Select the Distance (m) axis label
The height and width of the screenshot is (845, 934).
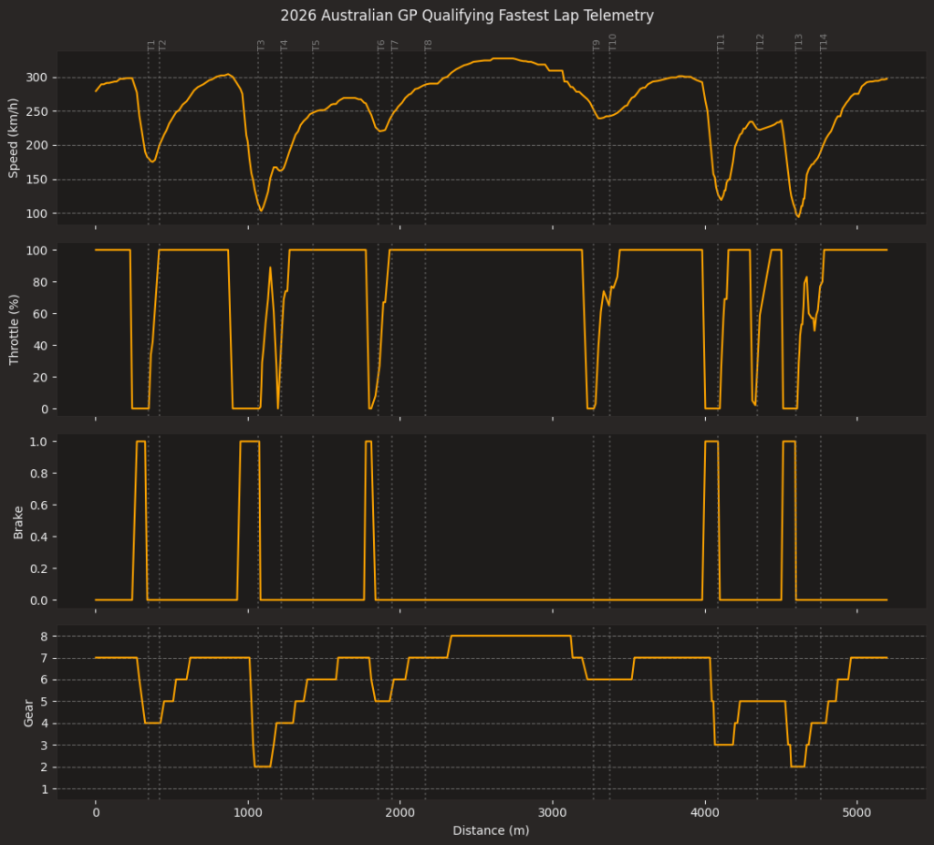click(491, 830)
